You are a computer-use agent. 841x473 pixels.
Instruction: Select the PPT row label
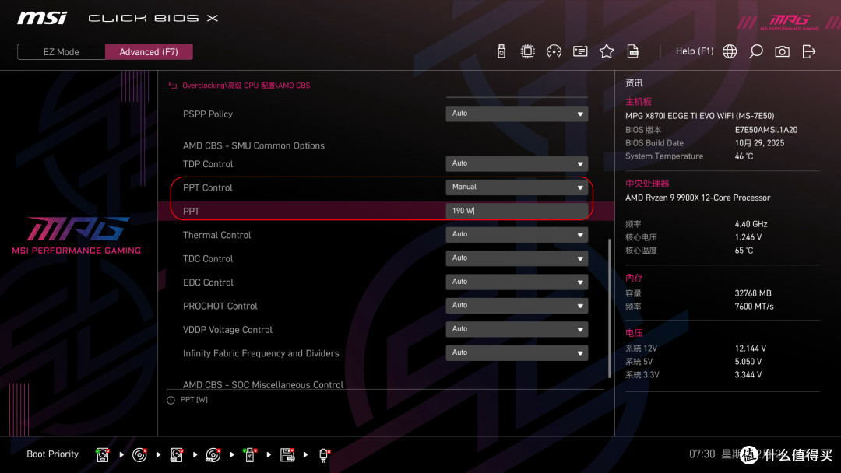point(191,212)
